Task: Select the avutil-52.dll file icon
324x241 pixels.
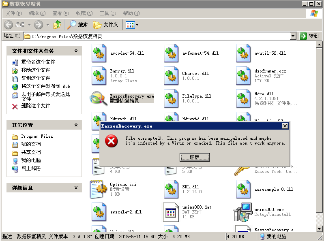Action: coord(243,53)
